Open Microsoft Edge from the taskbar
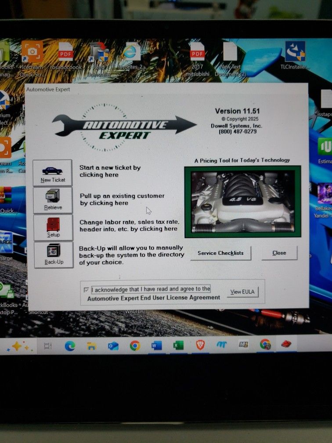The width and height of the screenshot is (332, 443). 70,346
